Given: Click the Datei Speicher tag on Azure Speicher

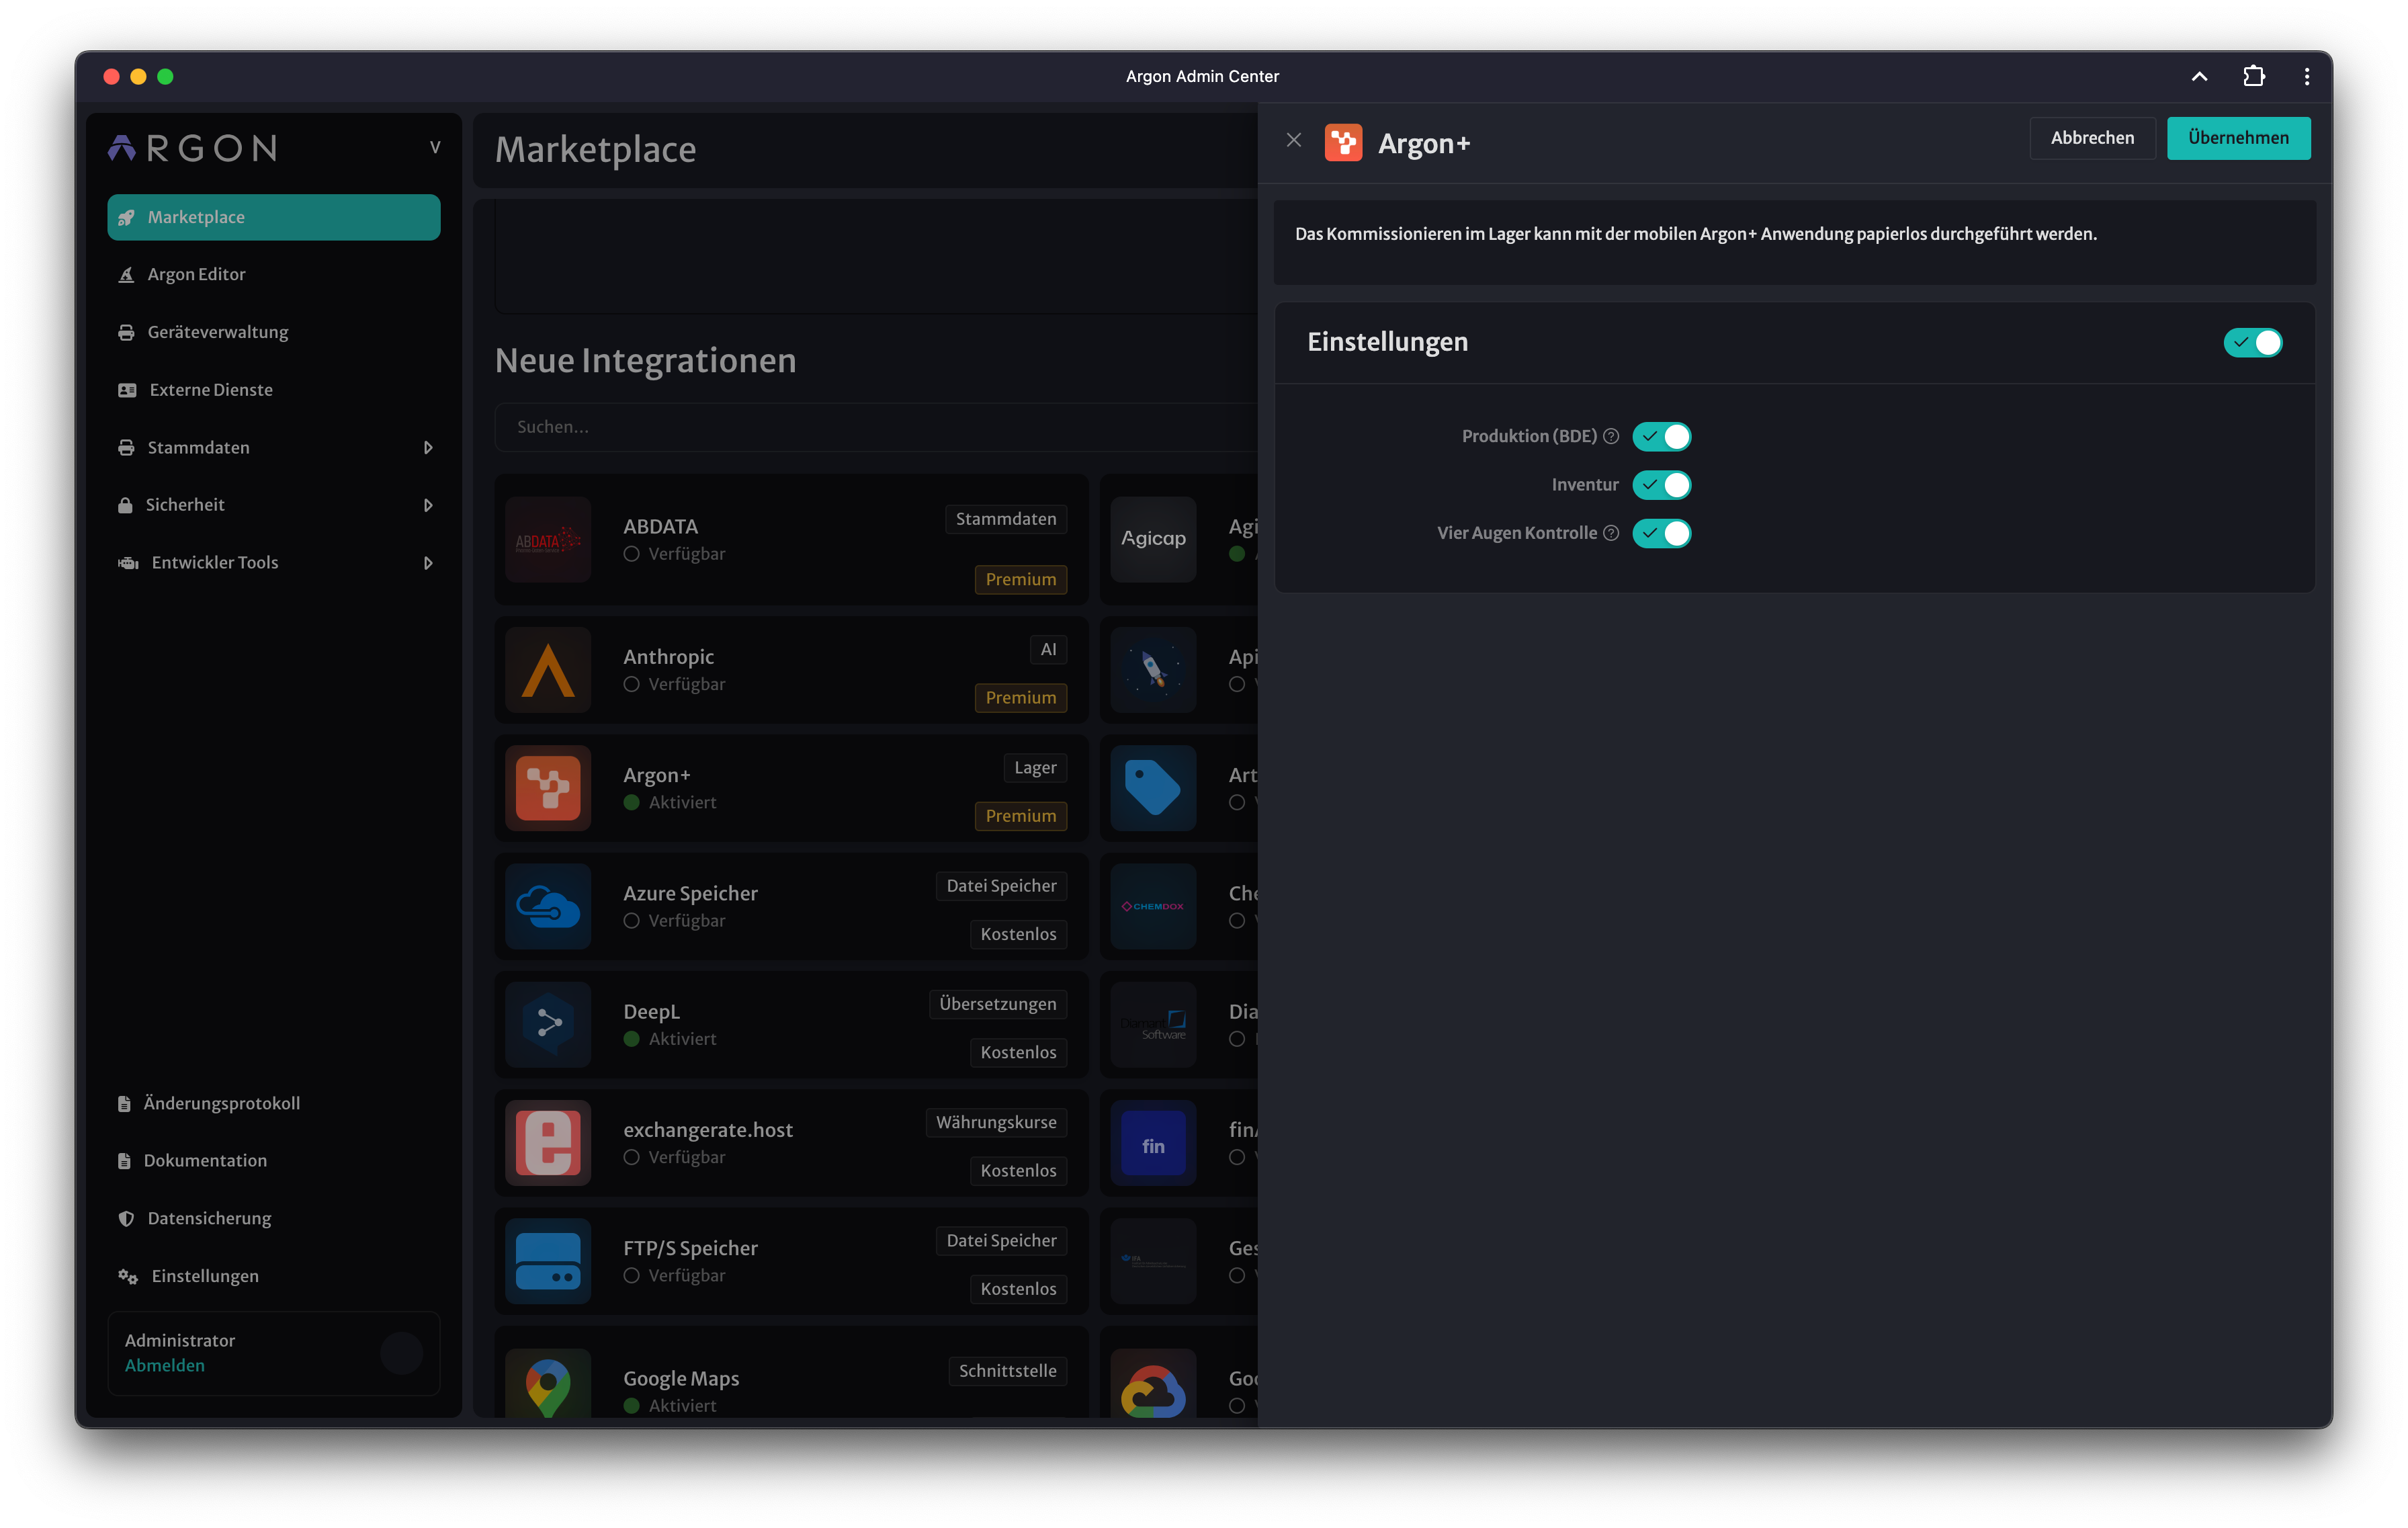Looking at the screenshot, I should point(1001,886).
